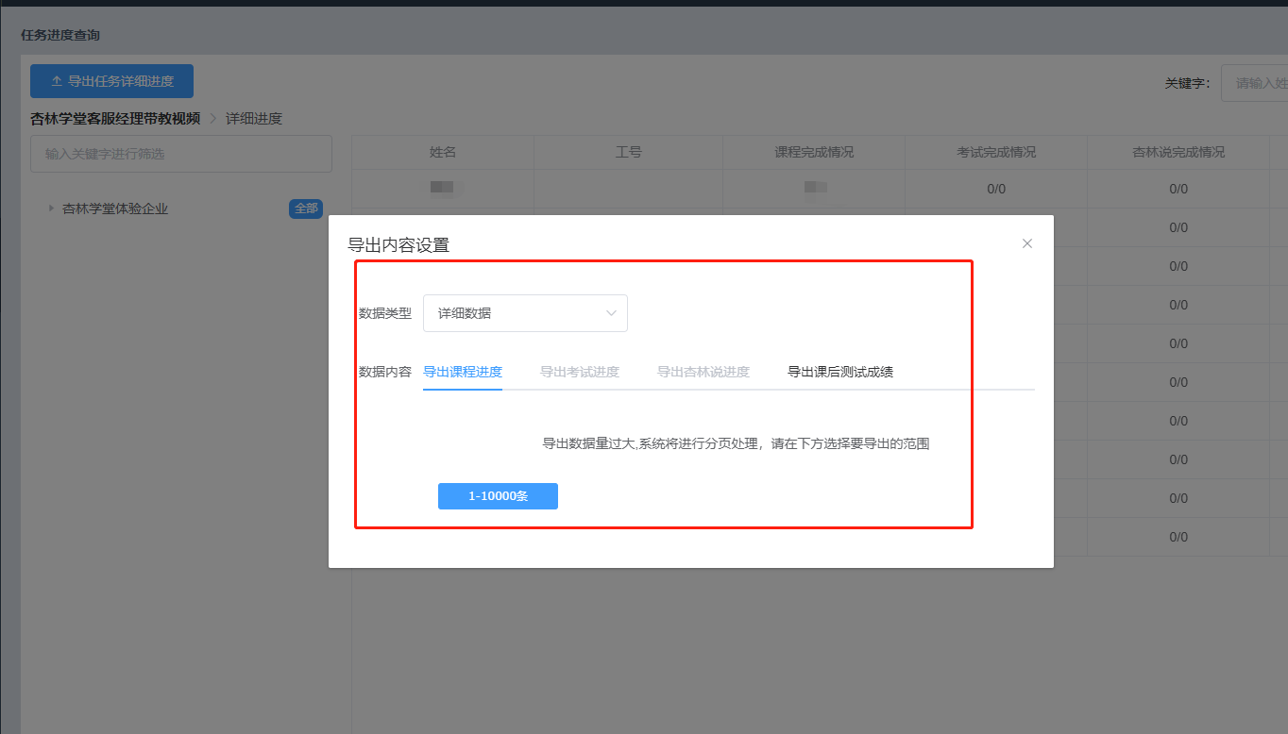
Task: Select the 导出杏林说进度 tab
Action: point(703,372)
